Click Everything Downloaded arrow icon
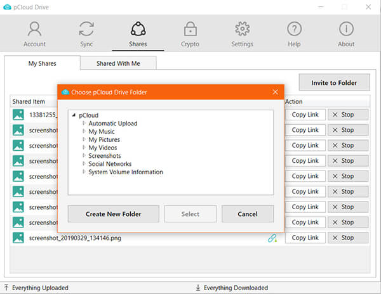Screen dimensions: 381x294 click(198, 288)
